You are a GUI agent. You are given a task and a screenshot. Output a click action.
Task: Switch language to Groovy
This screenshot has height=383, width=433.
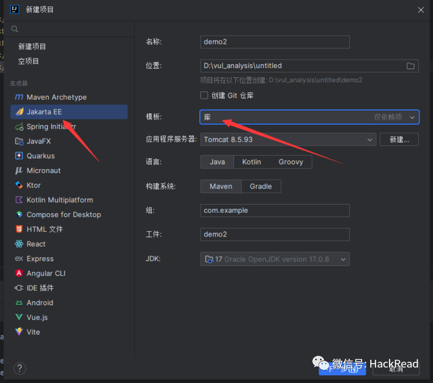pyautogui.click(x=291, y=162)
